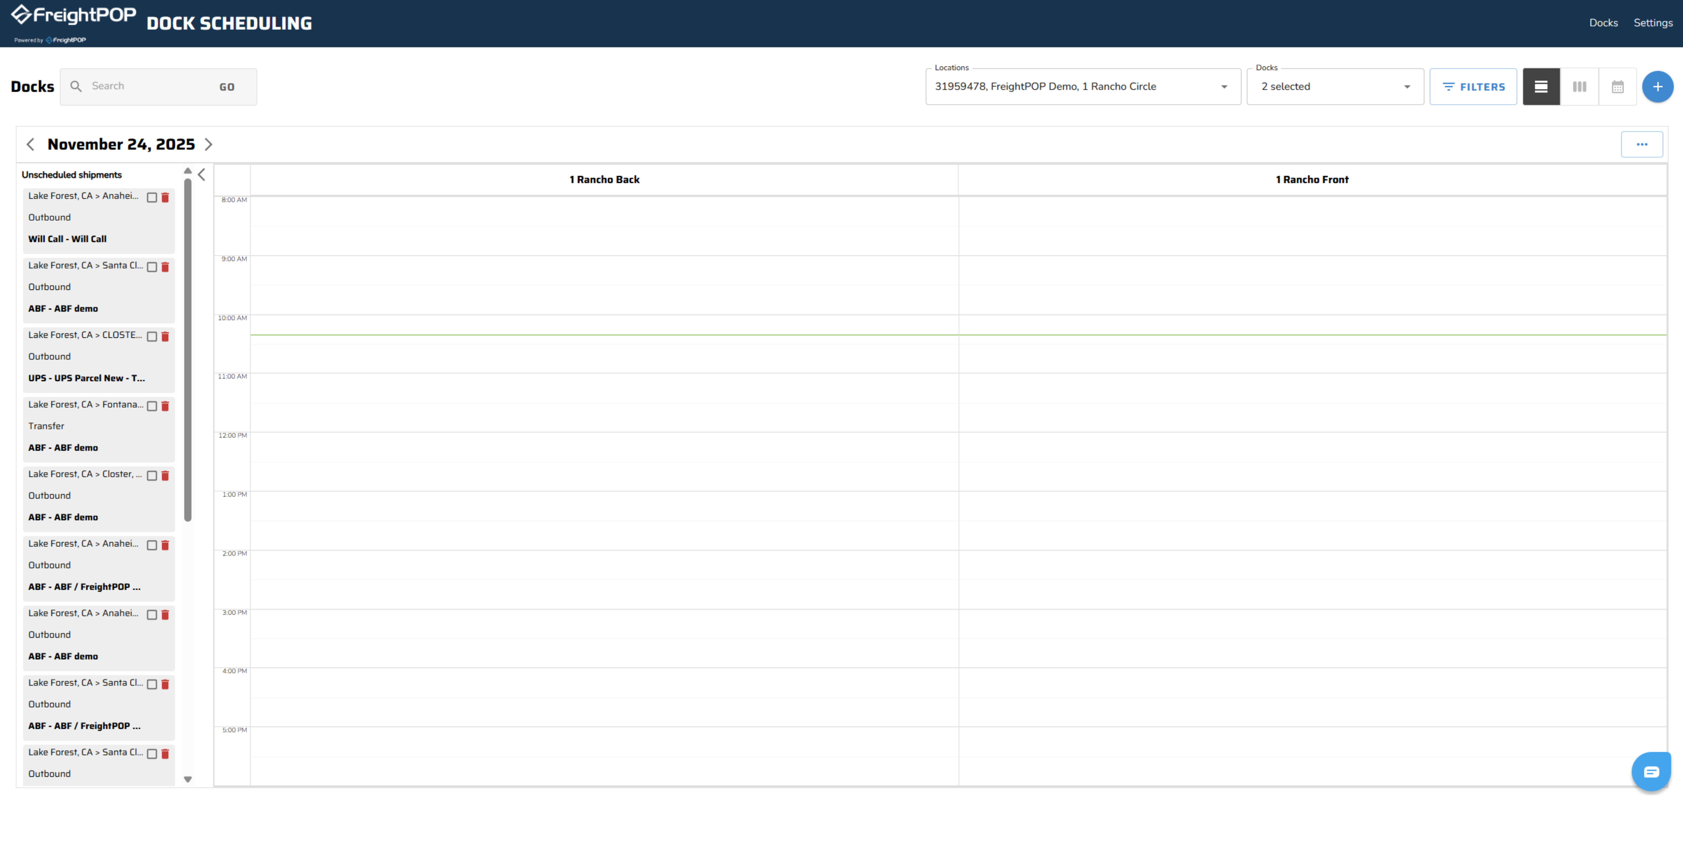The width and height of the screenshot is (1683, 841).
Task: Click the '12:00 PM' time label
Action: click(233, 435)
